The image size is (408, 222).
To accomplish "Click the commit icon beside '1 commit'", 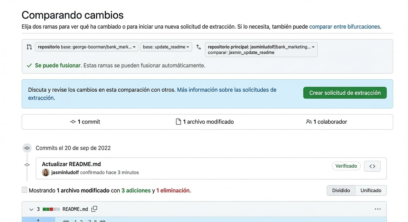I will (x=73, y=122).
